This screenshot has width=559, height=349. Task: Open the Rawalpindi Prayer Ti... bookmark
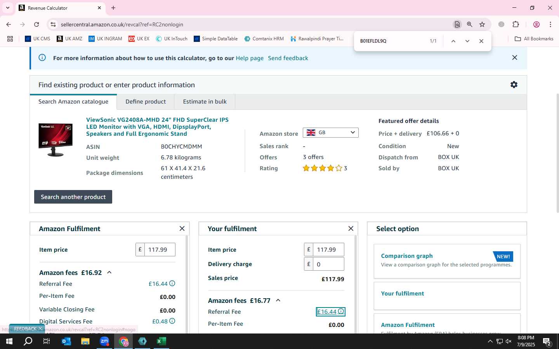[x=317, y=39]
